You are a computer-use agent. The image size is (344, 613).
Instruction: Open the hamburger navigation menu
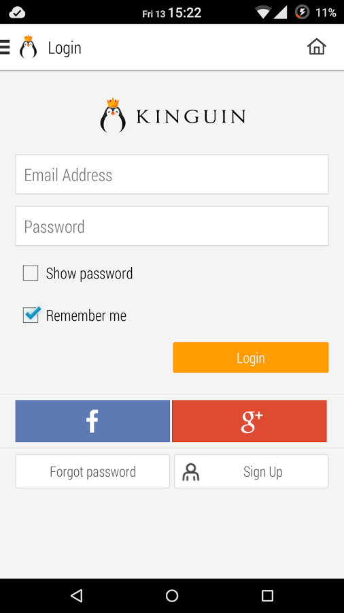[x=4, y=47]
